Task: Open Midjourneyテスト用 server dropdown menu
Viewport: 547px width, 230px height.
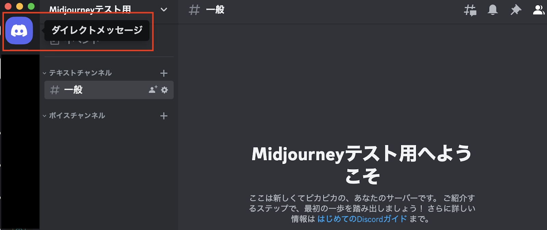Action: click(164, 10)
